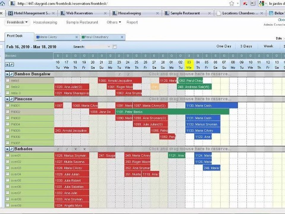
Task: Click the green square on Parul Chaudhary tab
Action: click(x=83, y=37)
